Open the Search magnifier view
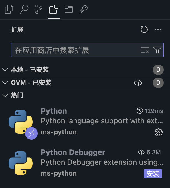170x188 pixels. point(24,9)
